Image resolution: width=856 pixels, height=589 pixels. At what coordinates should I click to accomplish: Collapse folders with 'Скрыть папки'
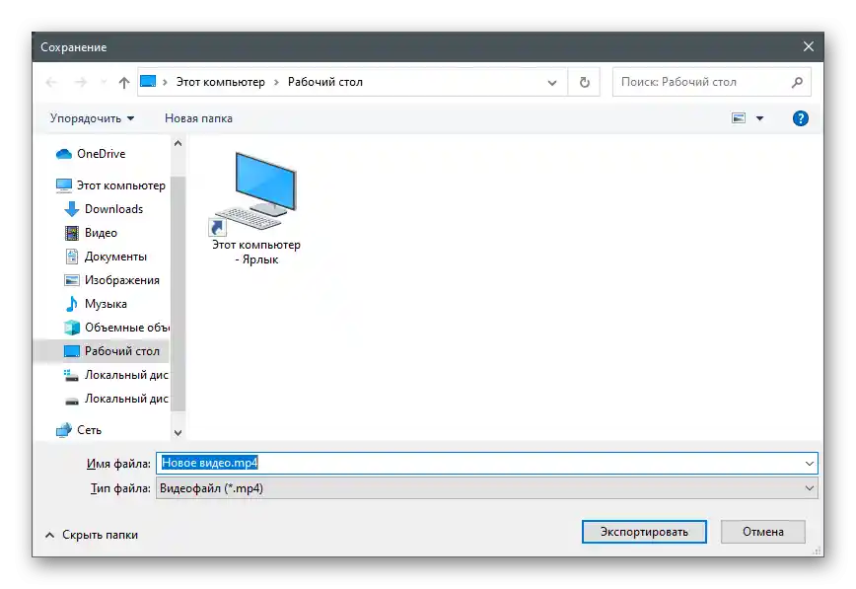pos(92,535)
